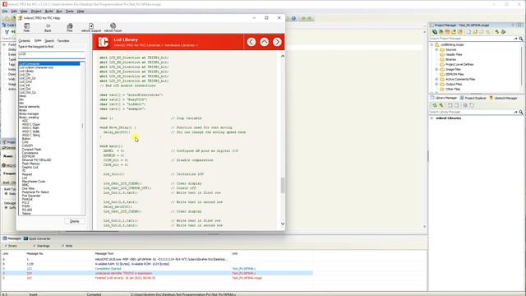This screenshot has height=296, width=526.
Task: Click last arrow icon in Project Manager toolbar
Action: tap(503, 32)
